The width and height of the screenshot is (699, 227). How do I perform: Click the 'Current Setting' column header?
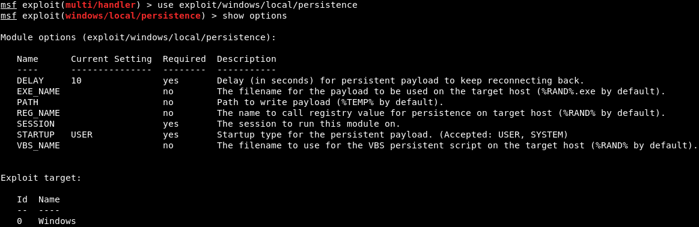coord(111,59)
